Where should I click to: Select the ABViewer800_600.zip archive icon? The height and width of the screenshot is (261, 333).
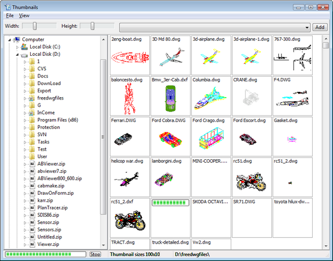[x=32, y=178]
